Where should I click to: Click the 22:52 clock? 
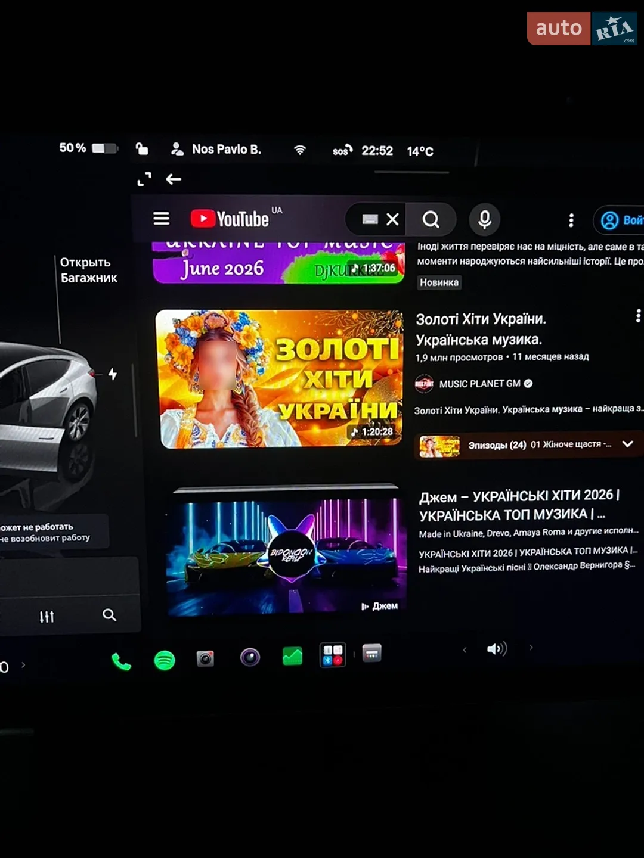click(x=377, y=151)
